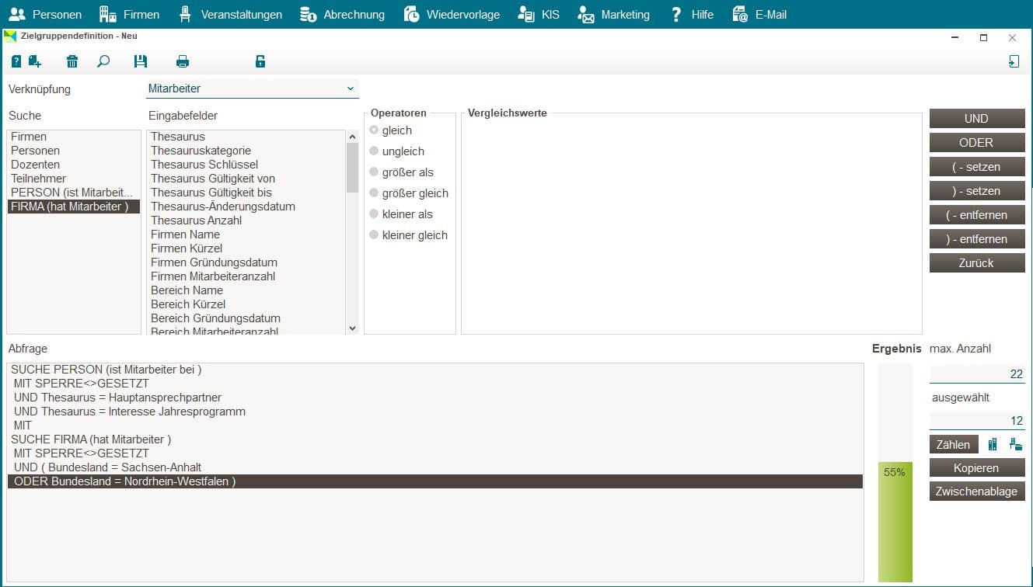Viewport: 1033px width, 587px height.
Task: Open the Marketing module
Action: tap(614, 14)
